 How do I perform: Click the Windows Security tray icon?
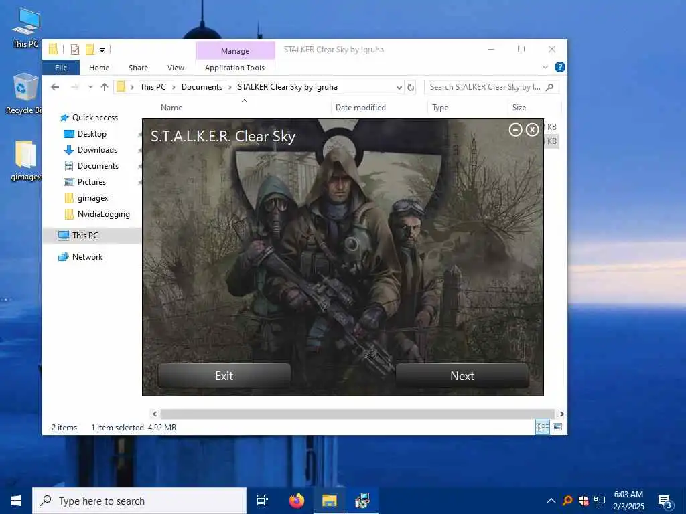584,501
